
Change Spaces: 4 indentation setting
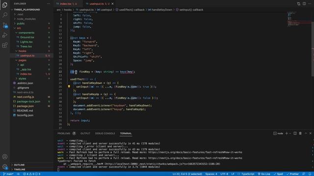click(x=211, y=174)
